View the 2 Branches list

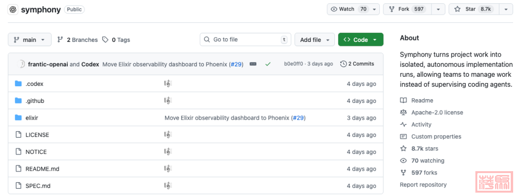pyautogui.click(x=77, y=40)
